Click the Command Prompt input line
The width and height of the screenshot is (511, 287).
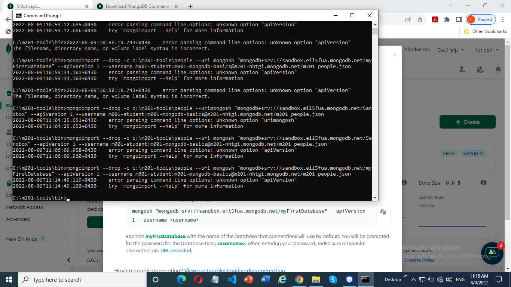67,198
